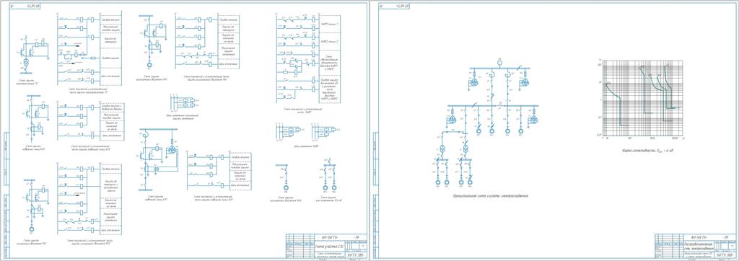
Task: Click the caption under the power supply single-line diagram
Action: 490,195
